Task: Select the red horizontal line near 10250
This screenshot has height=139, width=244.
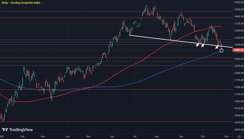Action: [116, 121]
